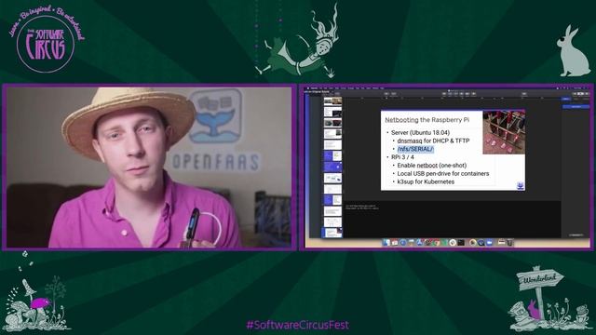Launch the black Terminal icon in Dock
The image size is (596, 335).
pos(461,242)
